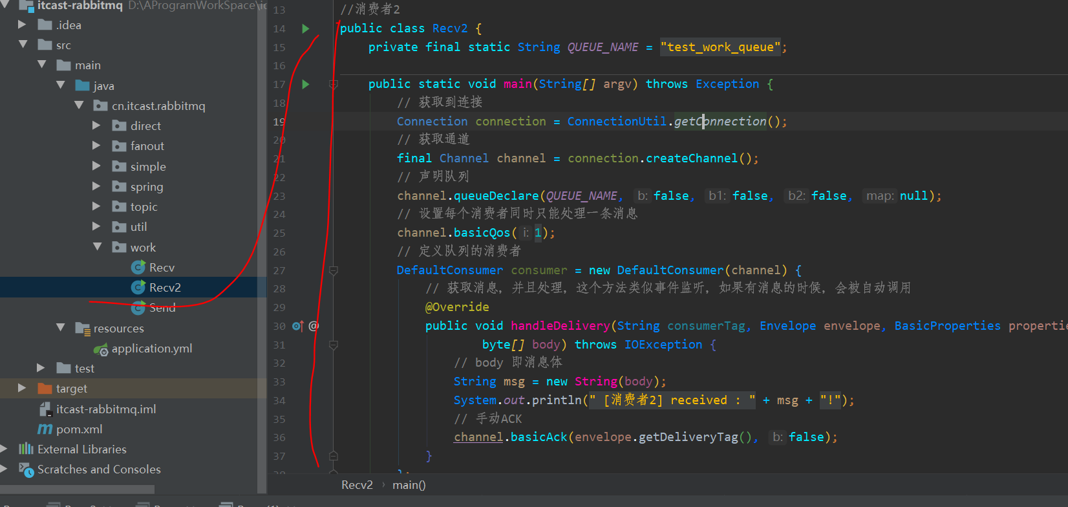Collapse the java folder
The image size is (1068, 507).
(x=60, y=85)
